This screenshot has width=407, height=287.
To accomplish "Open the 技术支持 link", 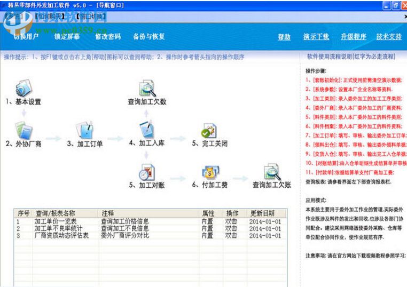I will pyautogui.click(x=389, y=37).
